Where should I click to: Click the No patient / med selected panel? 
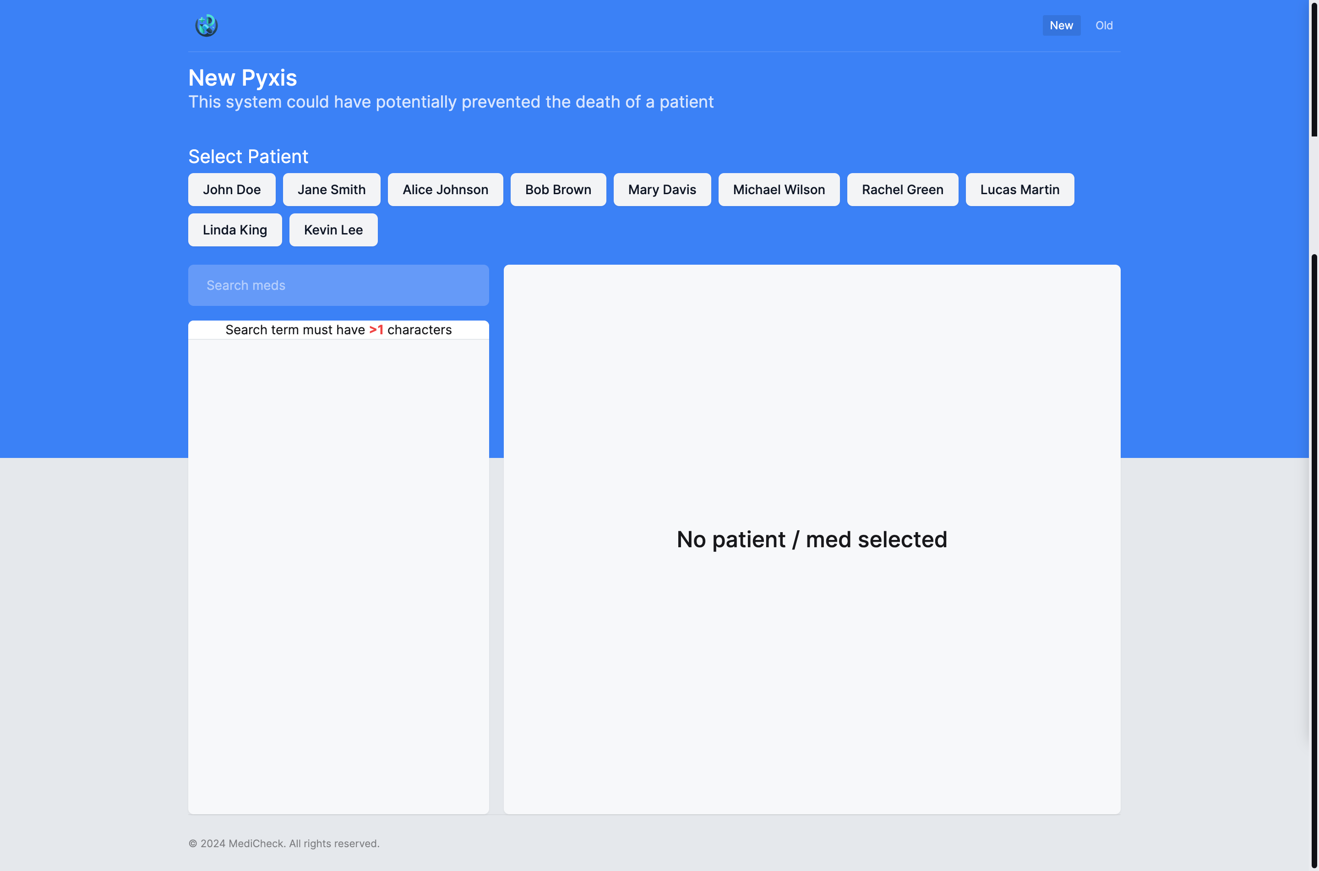[x=812, y=539]
